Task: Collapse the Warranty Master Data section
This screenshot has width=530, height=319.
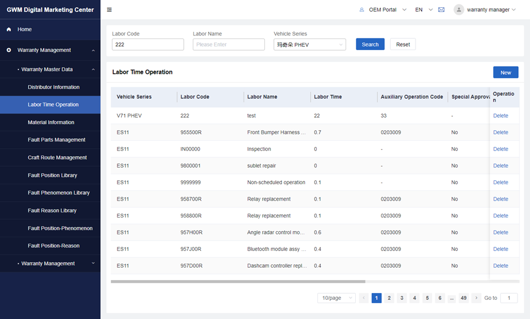Action: click(93, 69)
